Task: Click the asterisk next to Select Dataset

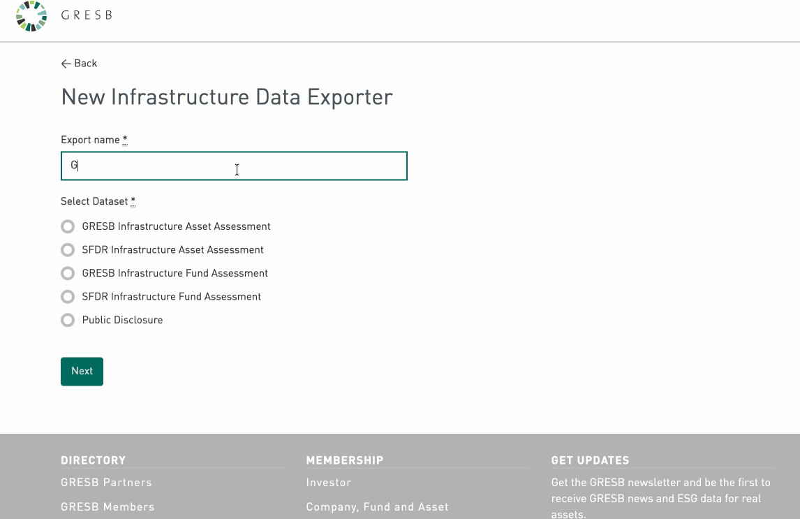Action: tap(133, 202)
